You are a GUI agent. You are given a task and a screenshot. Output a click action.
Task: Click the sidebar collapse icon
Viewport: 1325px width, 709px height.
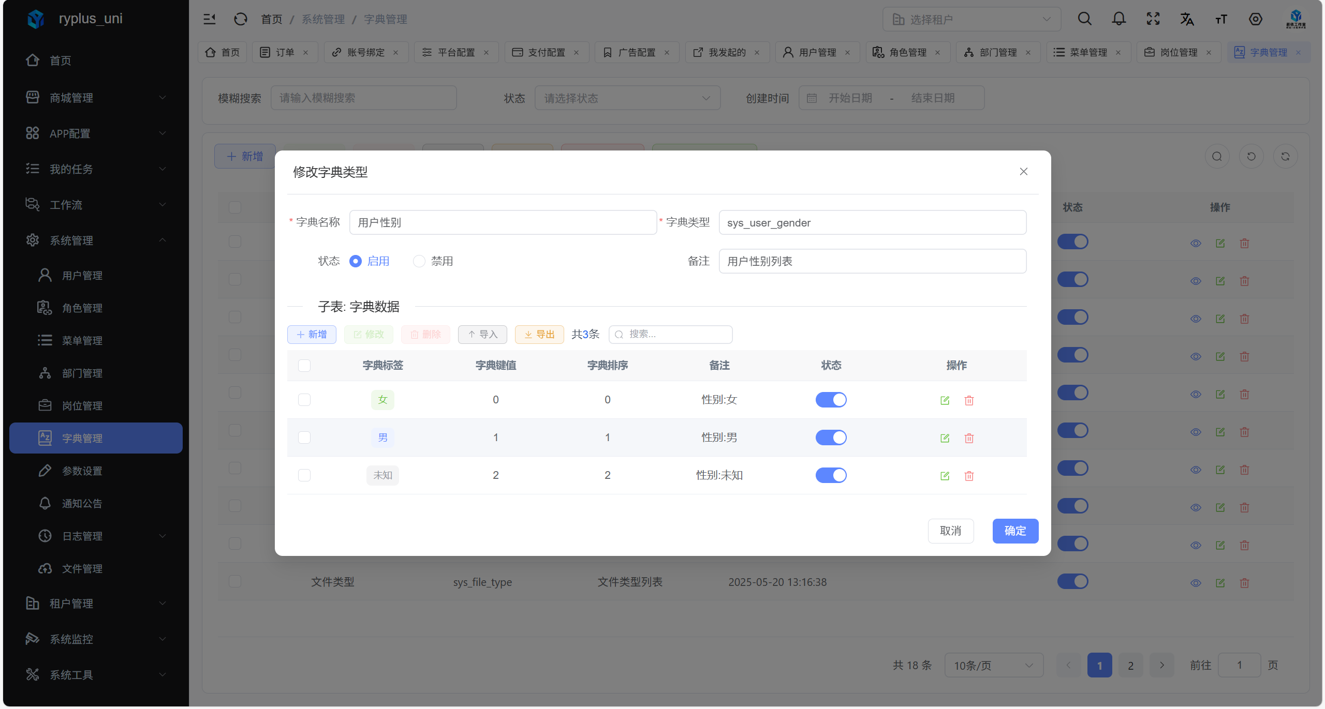click(209, 19)
